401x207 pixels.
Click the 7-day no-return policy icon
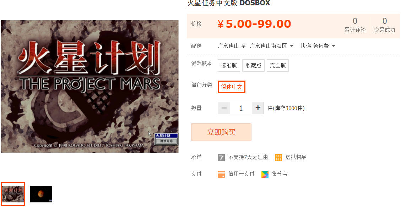pyautogui.click(x=221, y=157)
